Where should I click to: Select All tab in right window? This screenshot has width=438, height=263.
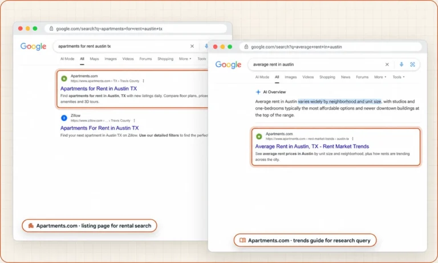(x=277, y=77)
